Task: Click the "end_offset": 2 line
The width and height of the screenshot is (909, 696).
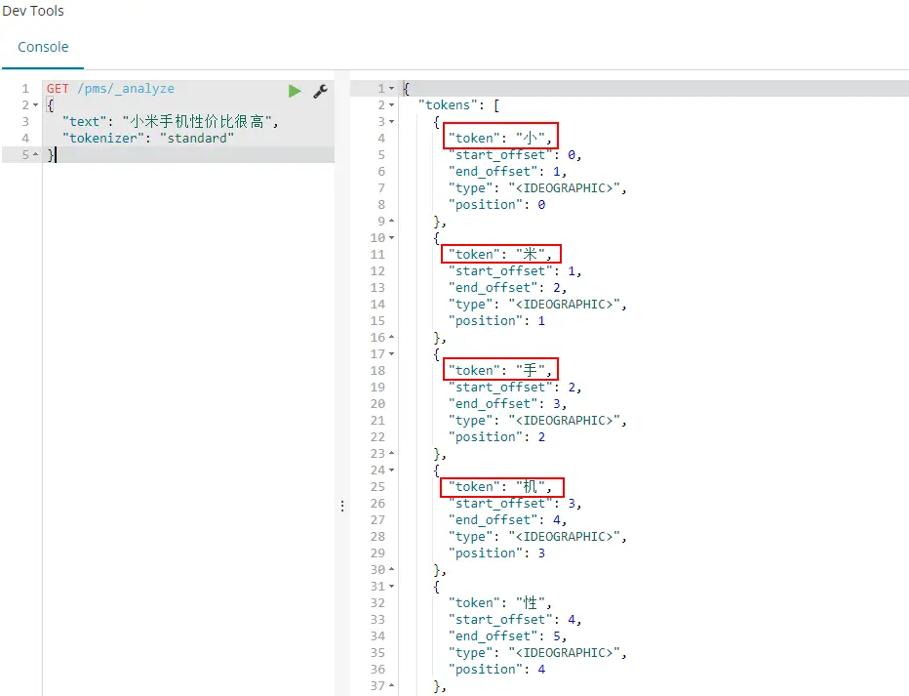Action: tap(507, 288)
